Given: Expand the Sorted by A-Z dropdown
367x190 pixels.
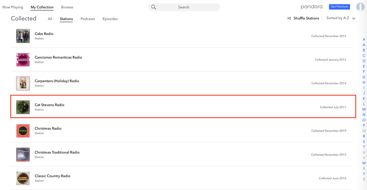Looking at the screenshot, I should pyautogui.click(x=338, y=18).
